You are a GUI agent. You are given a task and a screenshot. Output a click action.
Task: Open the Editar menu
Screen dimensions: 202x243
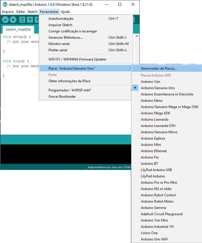click(21, 12)
